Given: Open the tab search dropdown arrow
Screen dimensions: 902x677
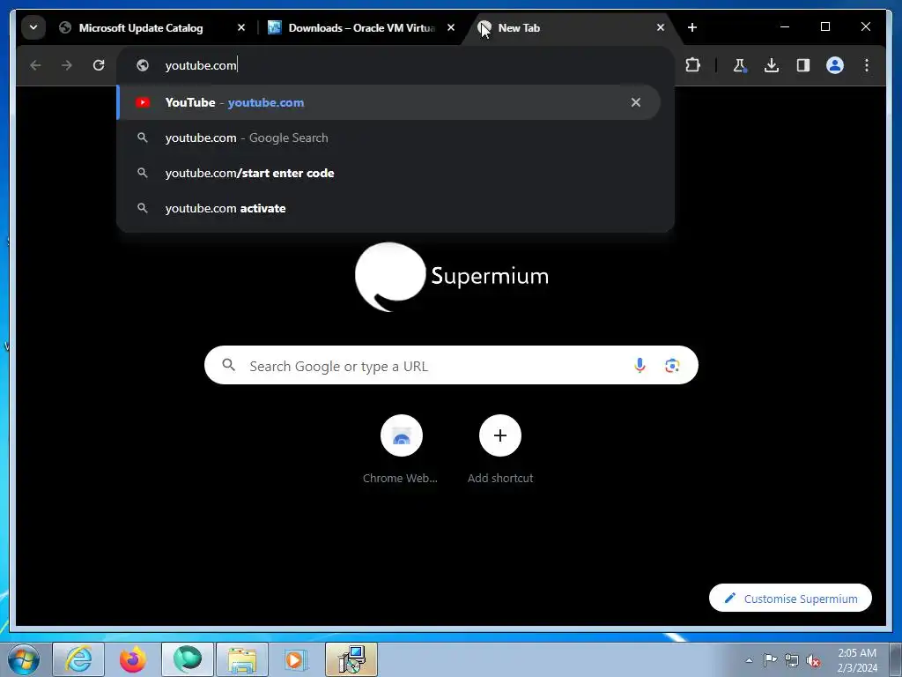Looking at the screenshot, I should [33, 27].
